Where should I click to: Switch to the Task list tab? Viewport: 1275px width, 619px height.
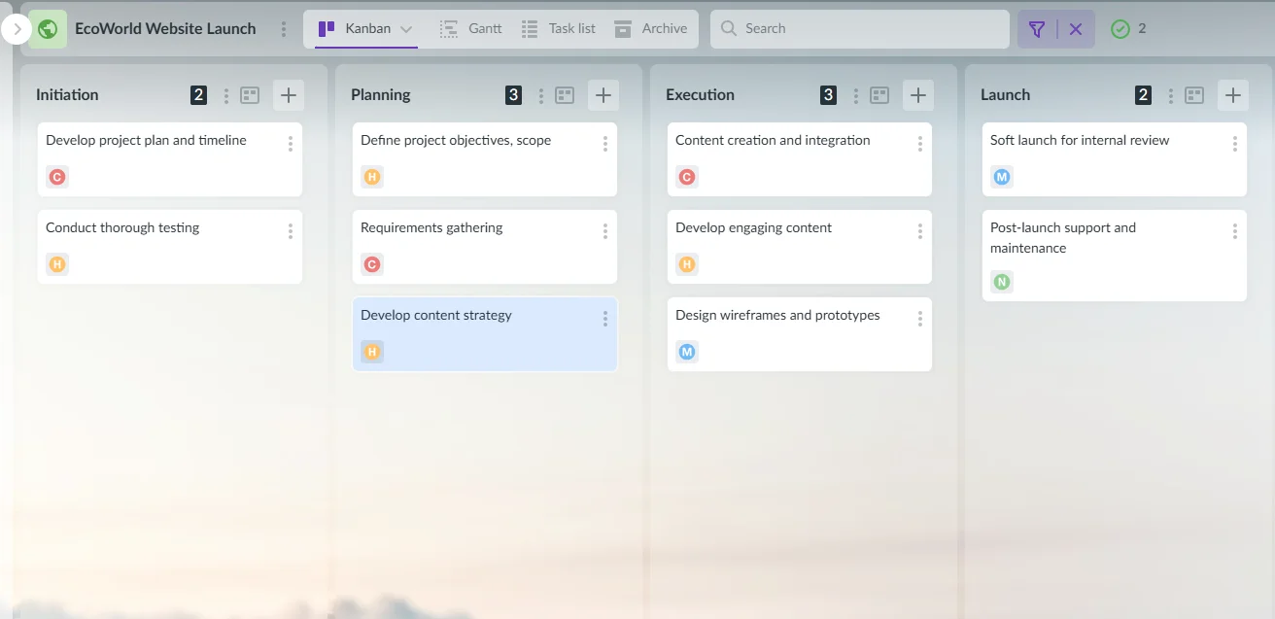point(559,29)
